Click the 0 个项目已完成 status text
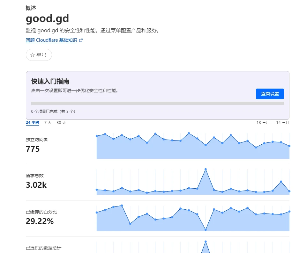This screenshot has width=299, height=253. (53, 112)
